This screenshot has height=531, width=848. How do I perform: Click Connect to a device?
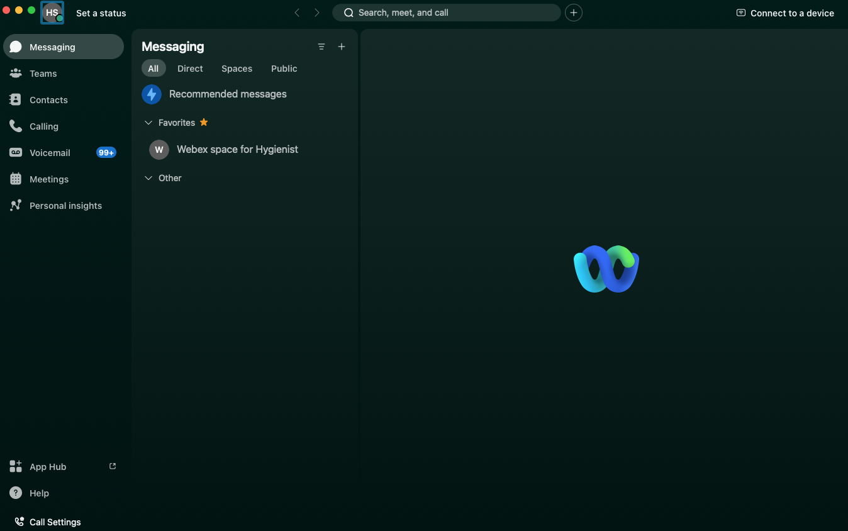coord(785,13)
